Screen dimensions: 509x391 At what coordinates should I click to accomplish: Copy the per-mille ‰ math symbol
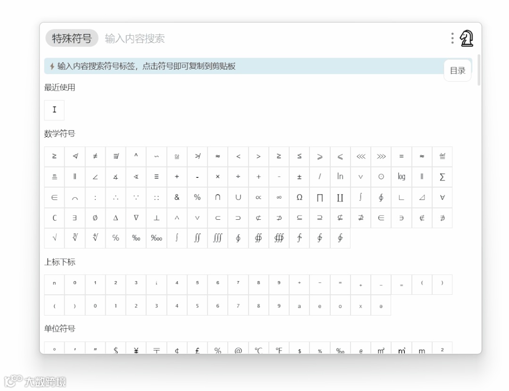(136, 238)
